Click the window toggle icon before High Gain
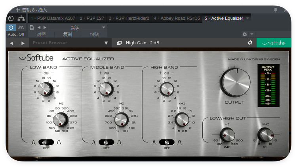This screenshot has height=167, width=297. pyautogui.click(x=119, y=43)
